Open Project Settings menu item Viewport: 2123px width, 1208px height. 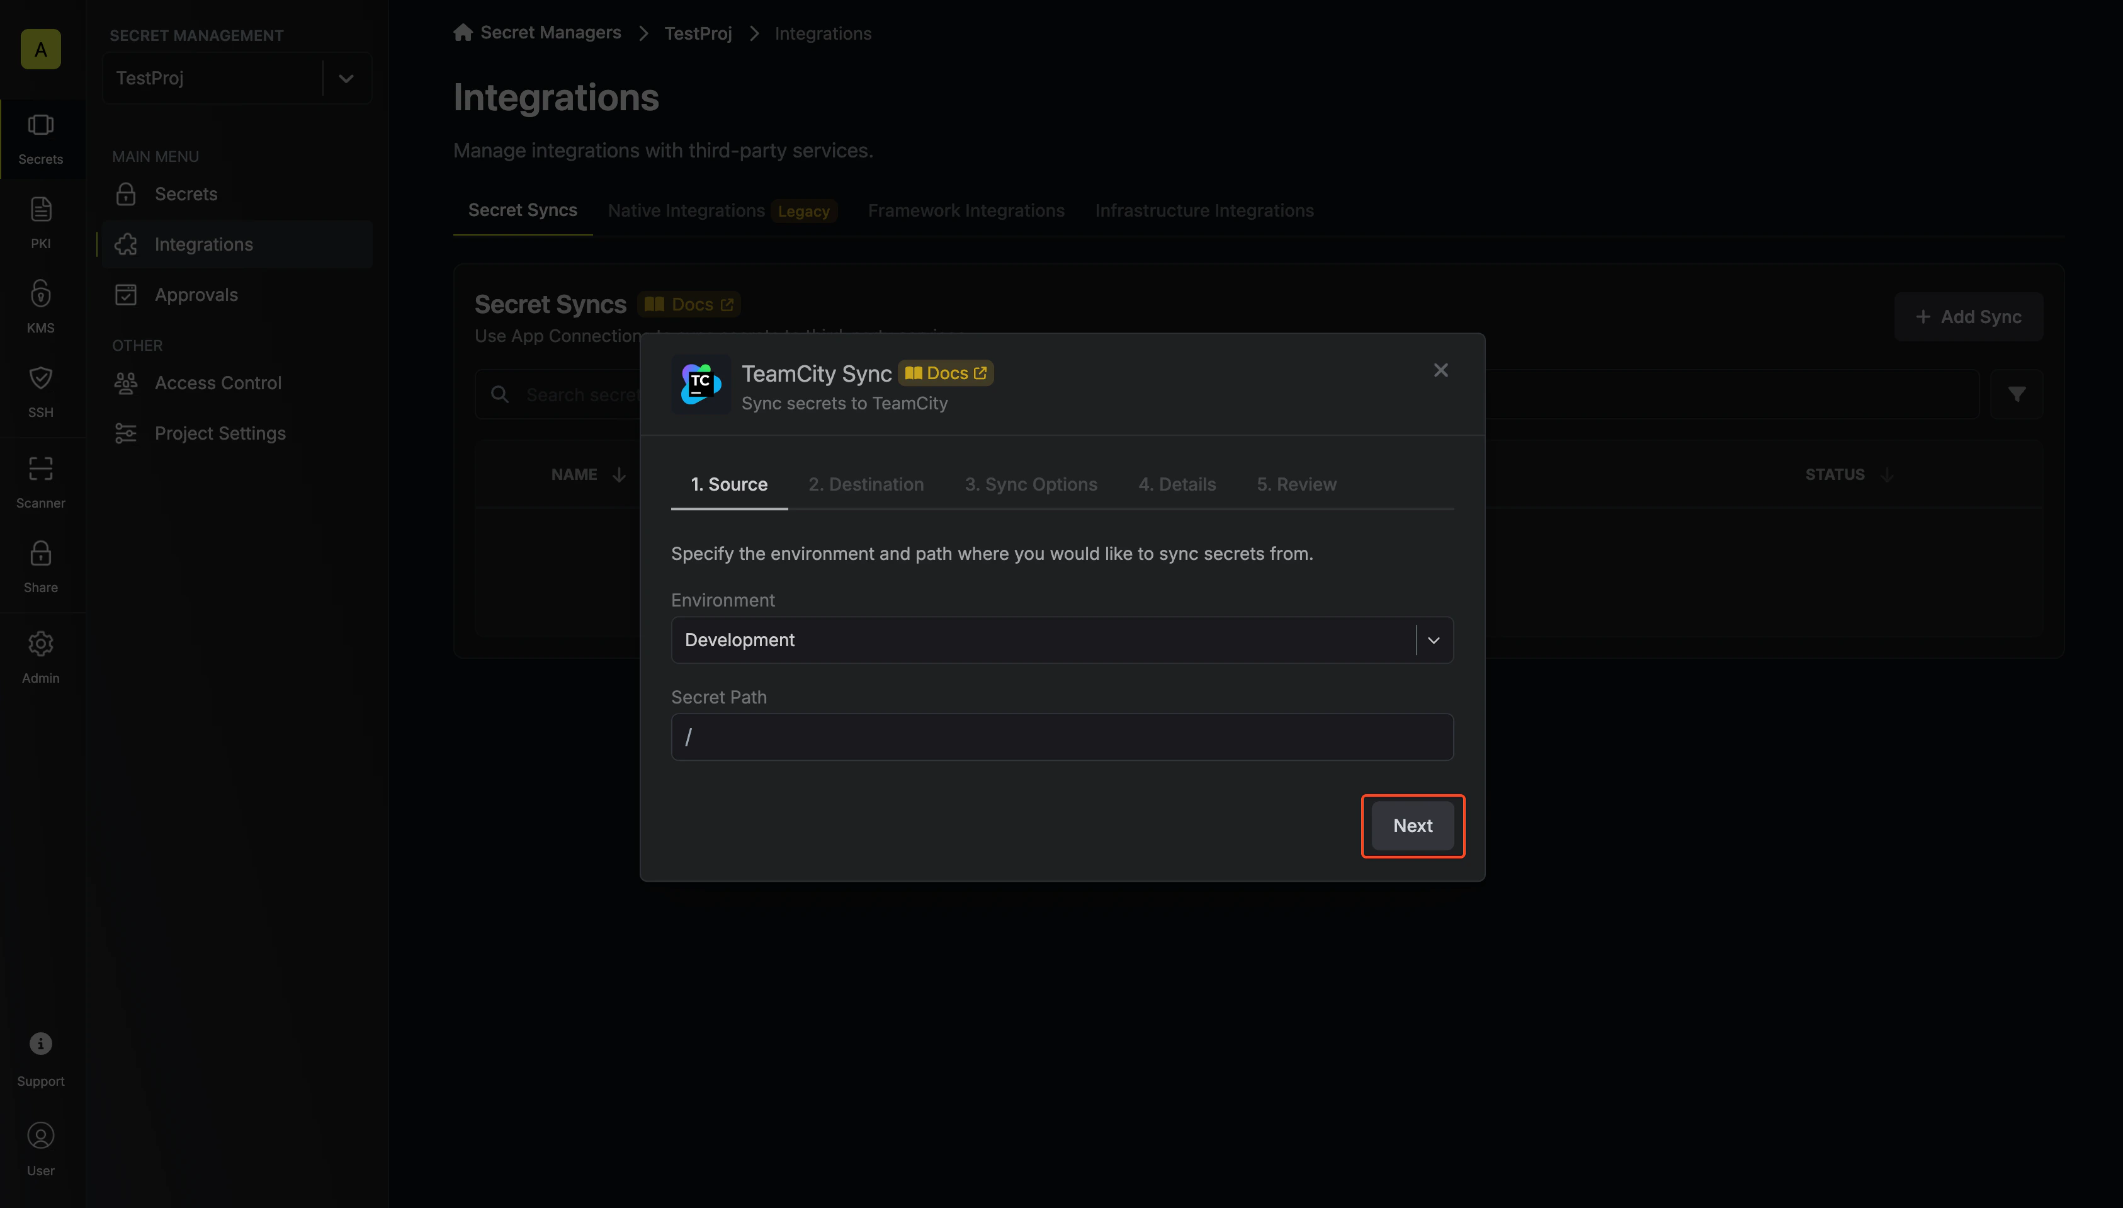(237, 433)
